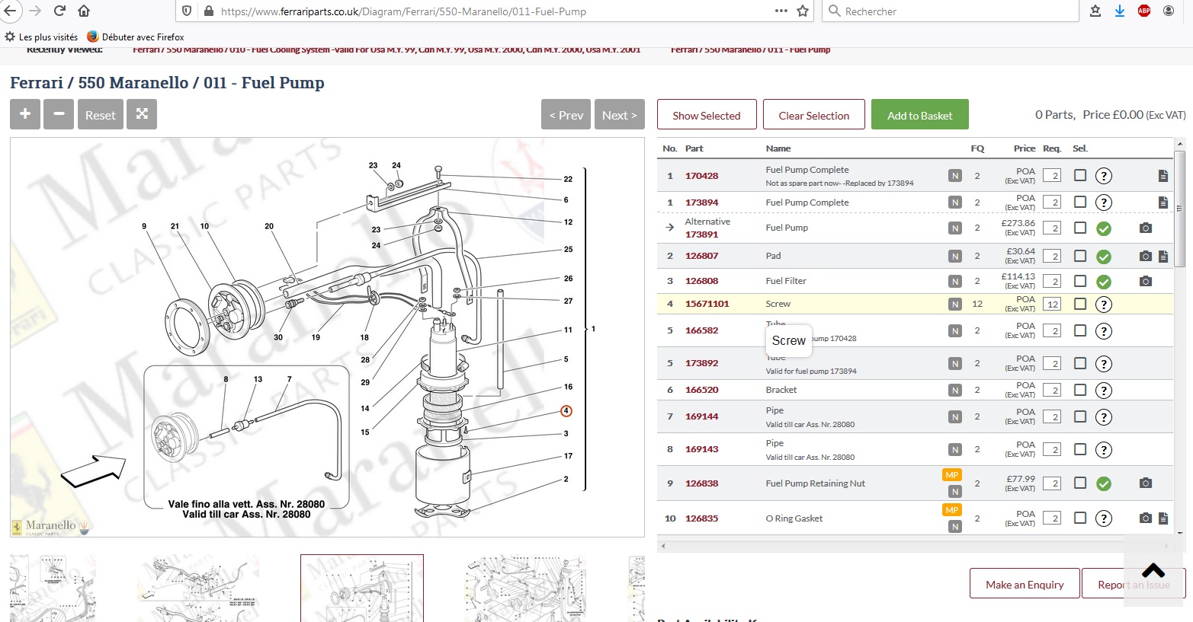
Task: Open part number 173891 link
Action: coord(701,234)
